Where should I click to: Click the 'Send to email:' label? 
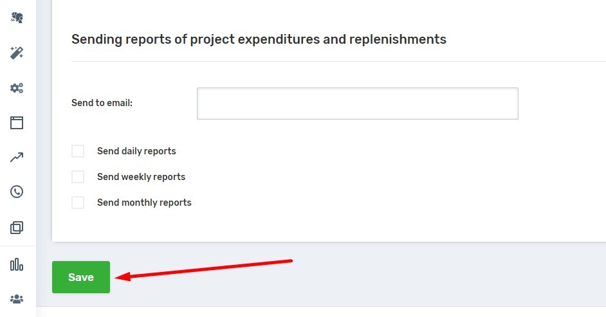tap(102, 103)
